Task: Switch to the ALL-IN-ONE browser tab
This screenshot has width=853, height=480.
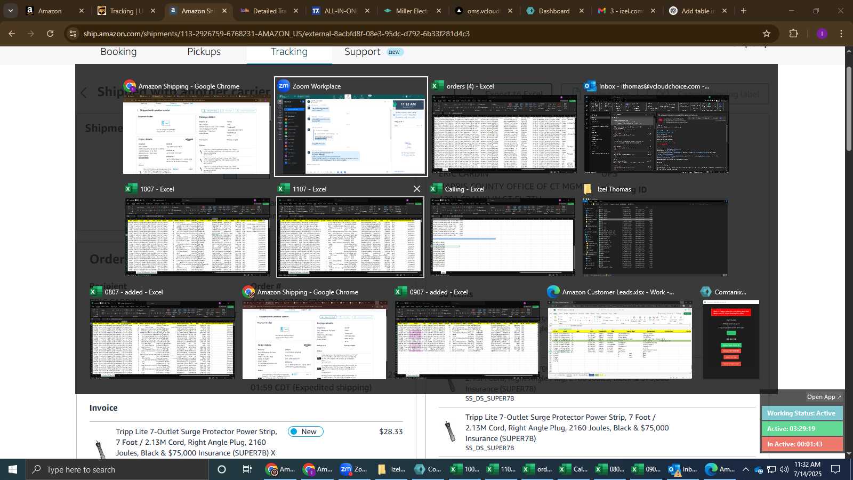Action: (x=340, y=11)
